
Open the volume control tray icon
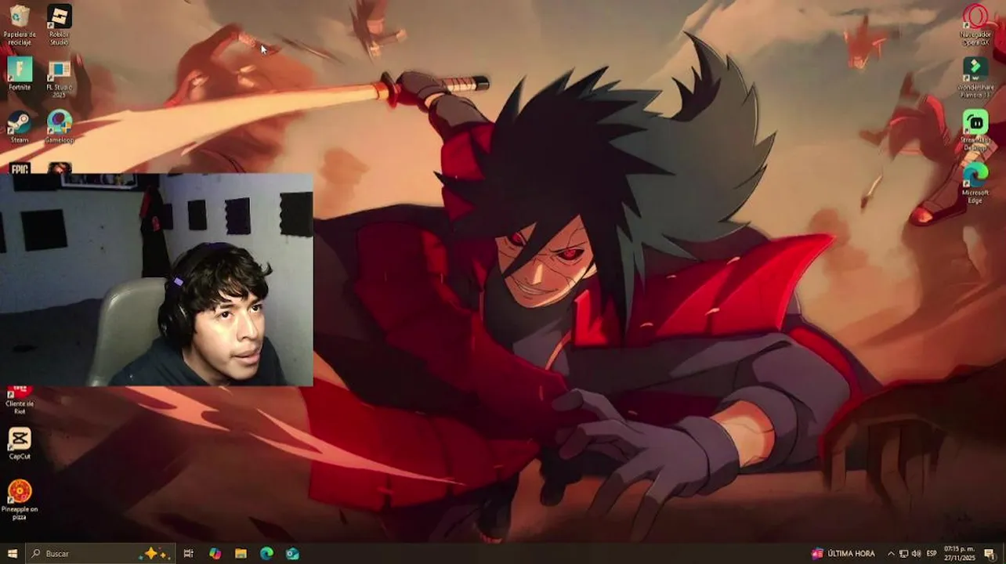click(x=916, y=554)
